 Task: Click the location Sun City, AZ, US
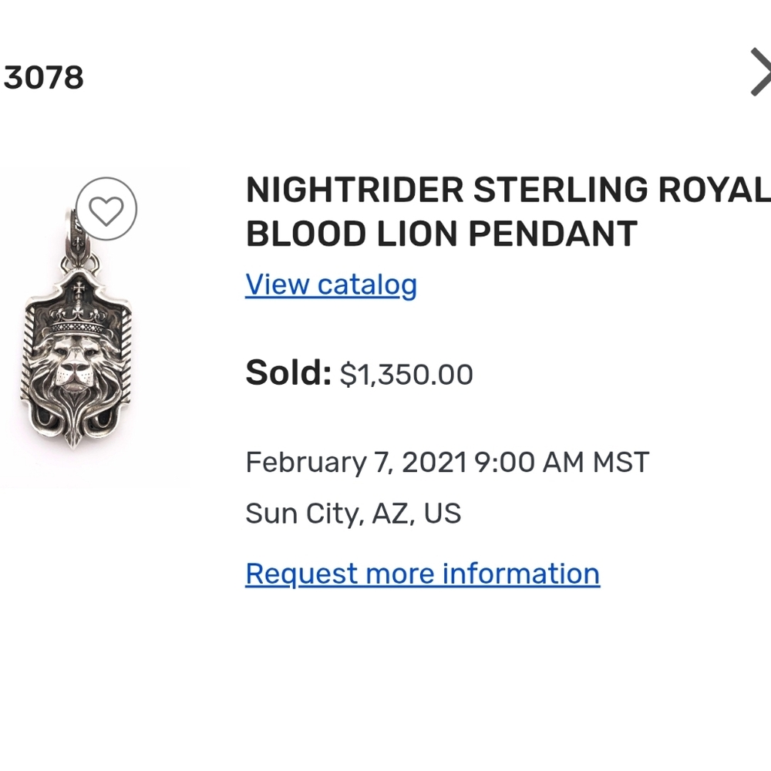pos(354,513)
